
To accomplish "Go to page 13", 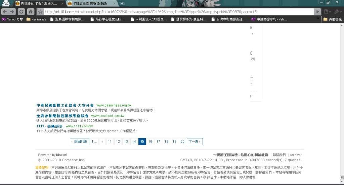I will tap(126, 141).
